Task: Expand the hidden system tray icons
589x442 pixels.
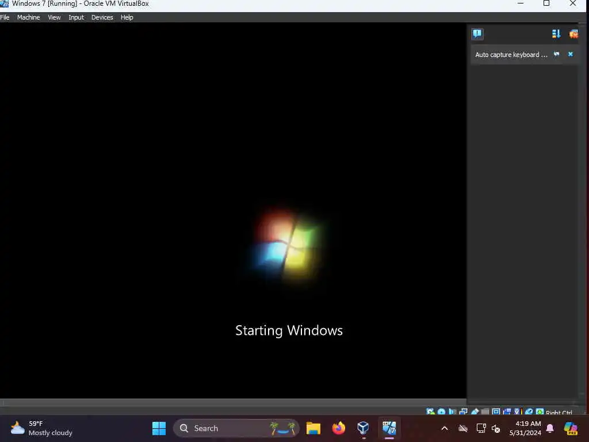Action: click(x=445, y=428)
